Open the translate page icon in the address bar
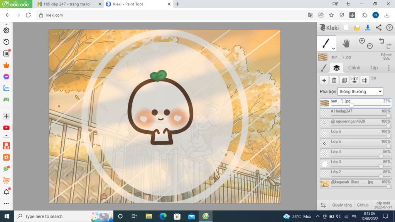 click(x=311, y=15)
